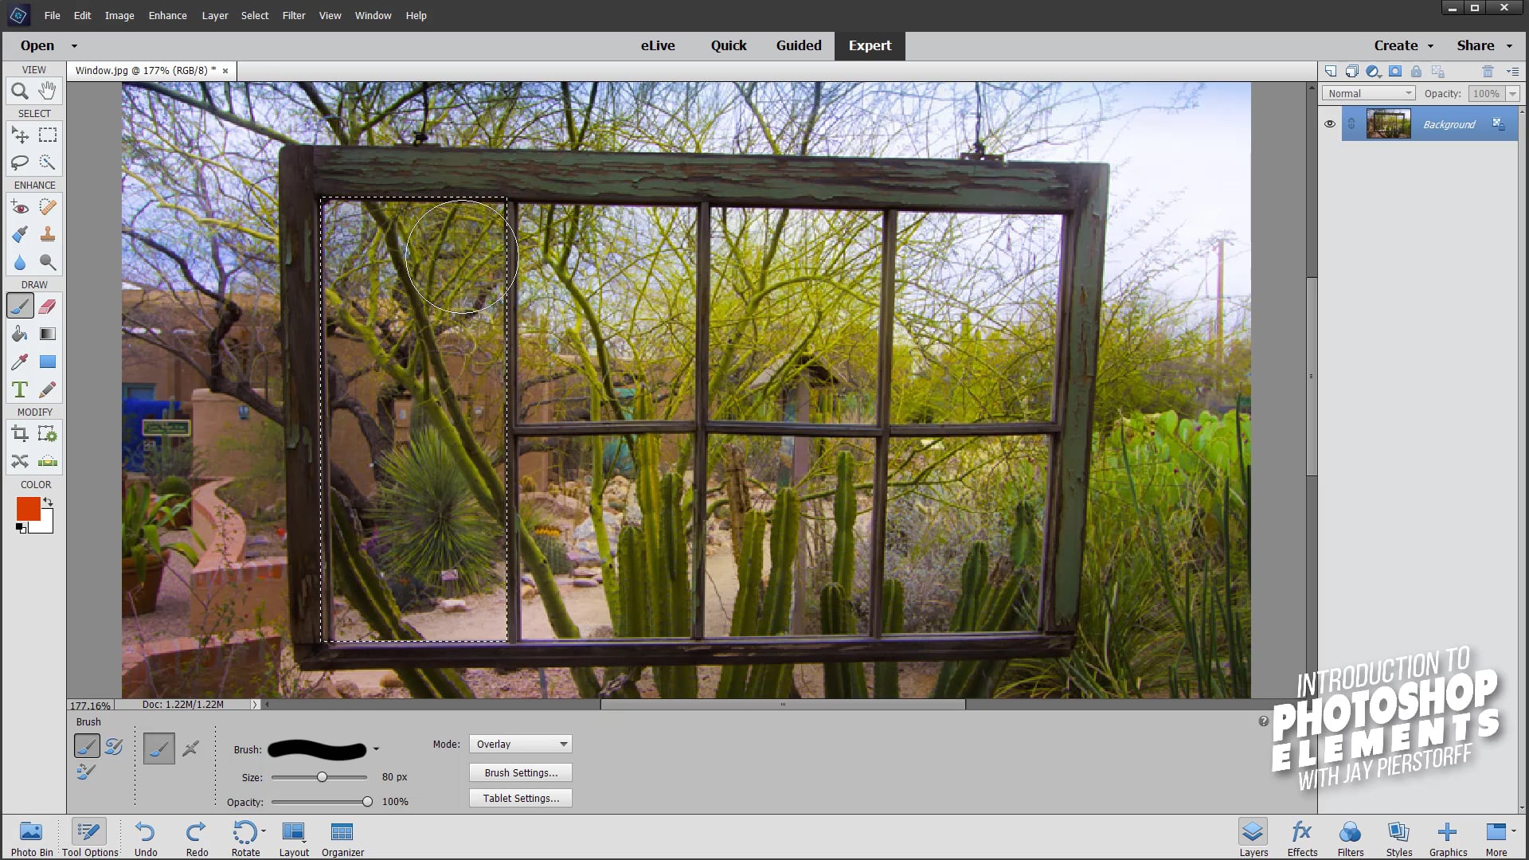Select the Zoom tool
The height and width of the screenshot is (860, 1529).
[20, 91]
